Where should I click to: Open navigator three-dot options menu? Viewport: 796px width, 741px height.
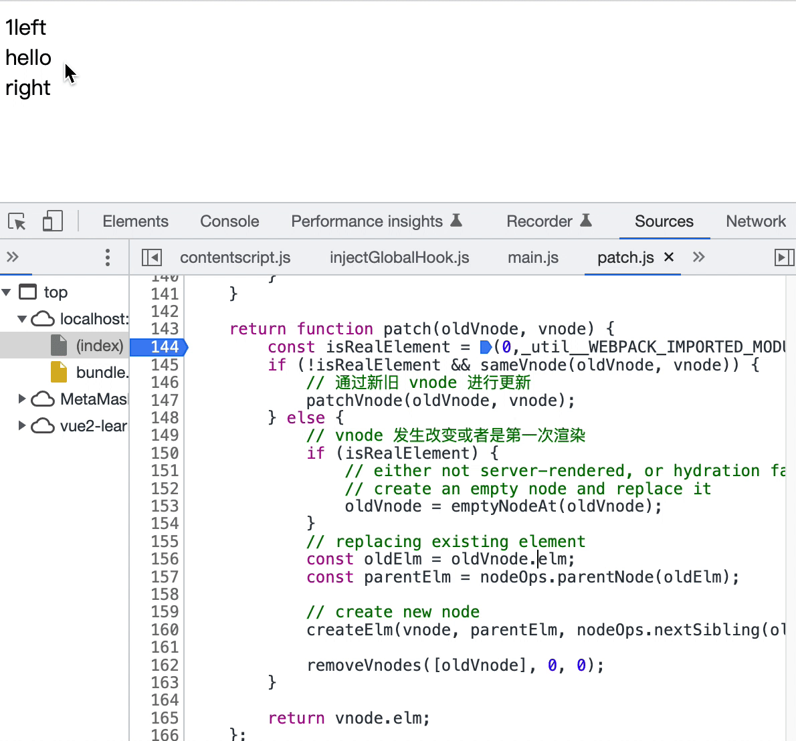[107, 257]
